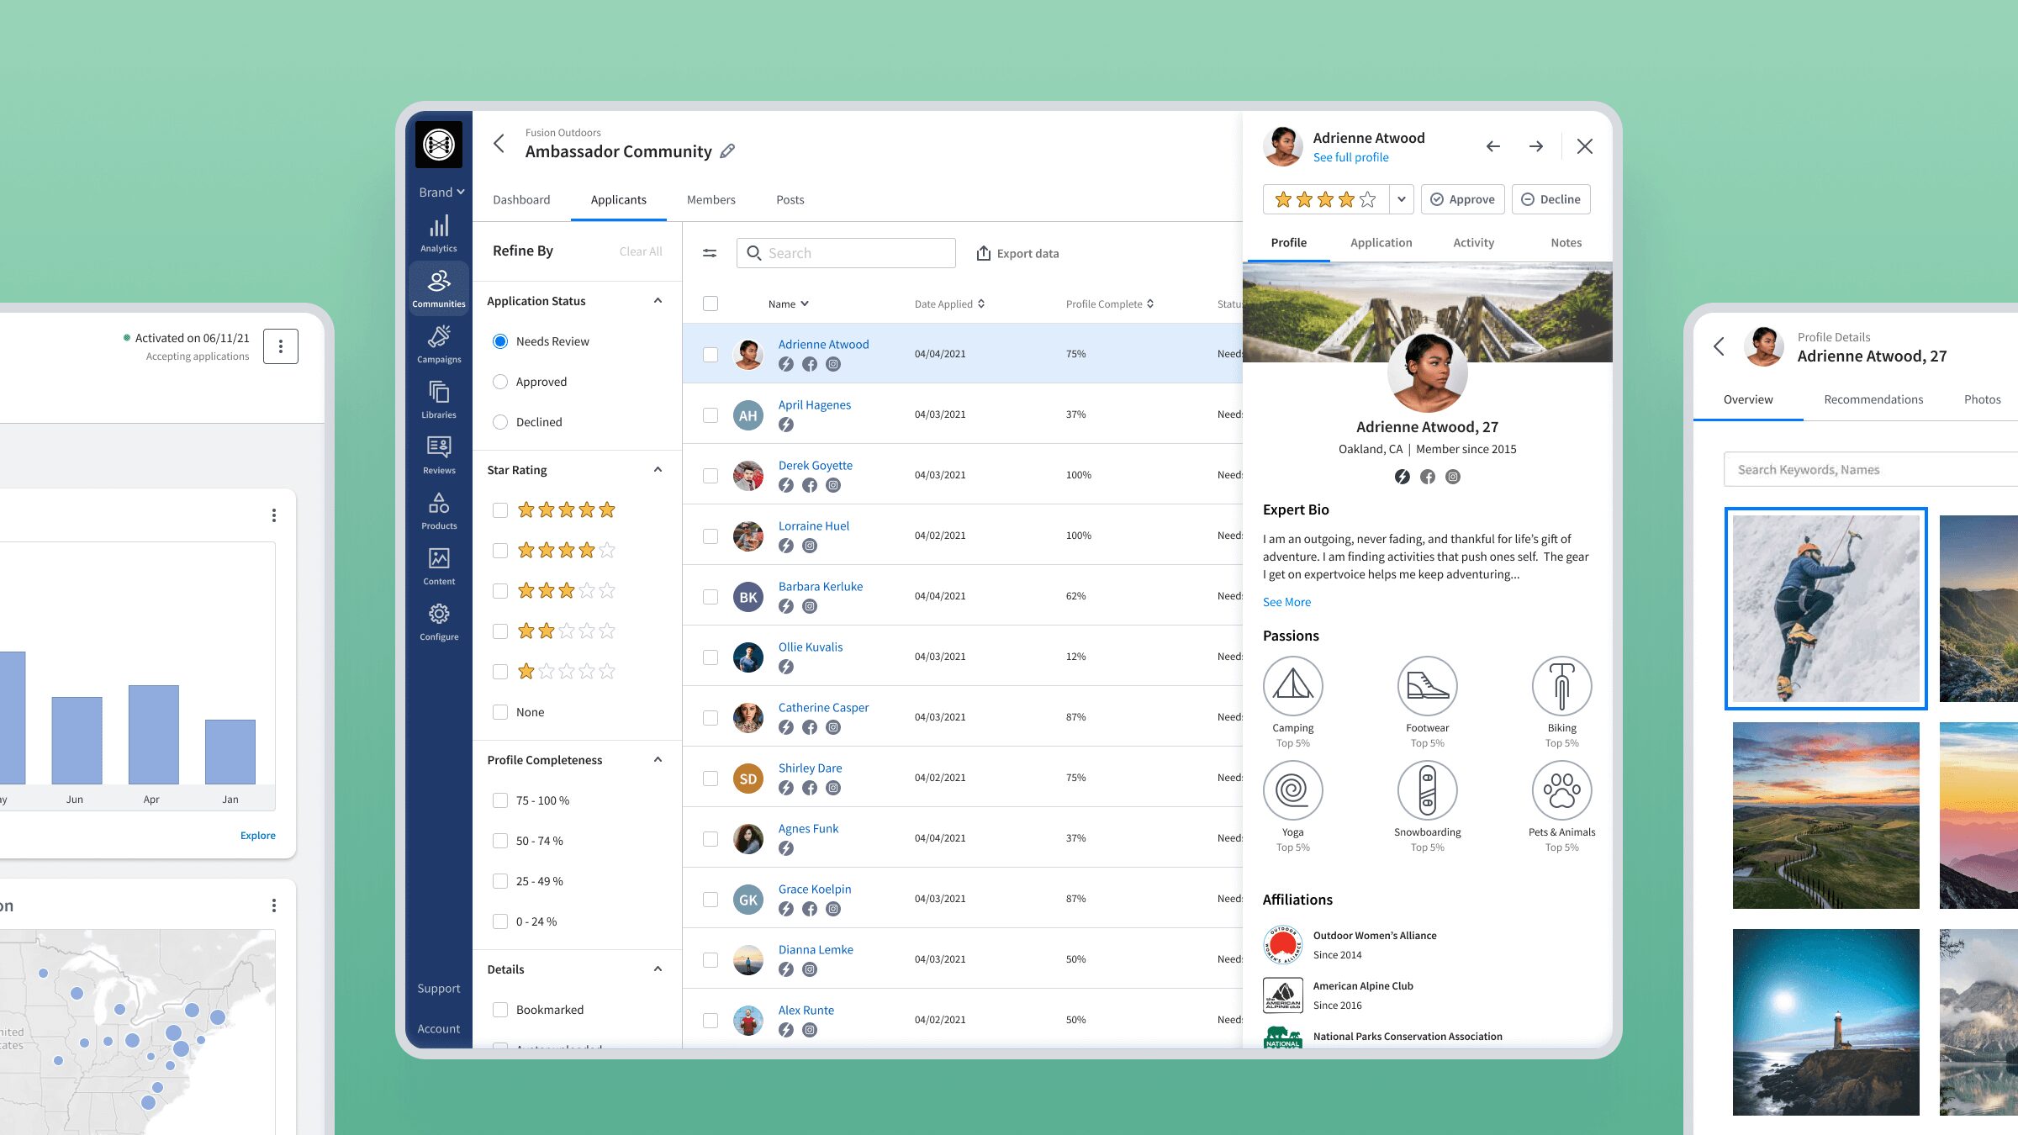Open Adrienne's Instagram icon in profile panel
The width and height of the screenshot is (2018, 1135).
pos(1453,477)
